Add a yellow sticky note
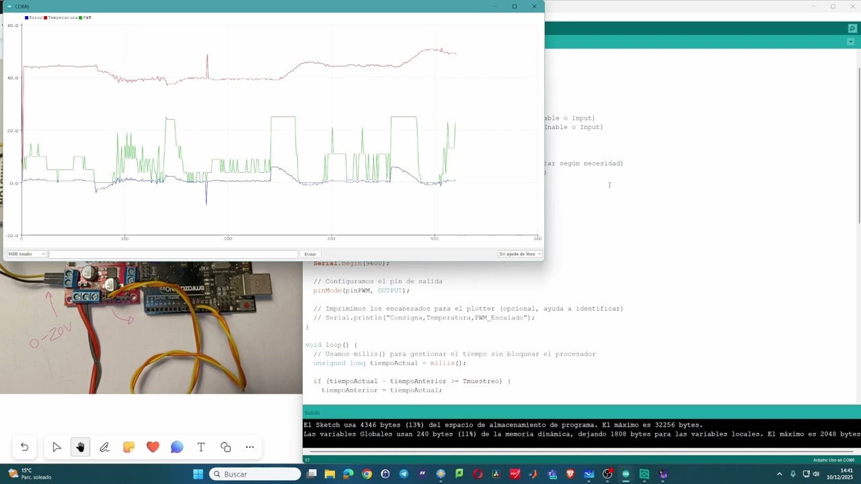This screenshot has width=861, height=484. pos(128,447)
